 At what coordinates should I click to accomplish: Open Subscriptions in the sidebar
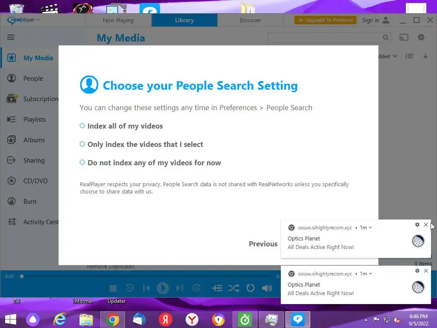pyautogui.click(x=30, y=99)
